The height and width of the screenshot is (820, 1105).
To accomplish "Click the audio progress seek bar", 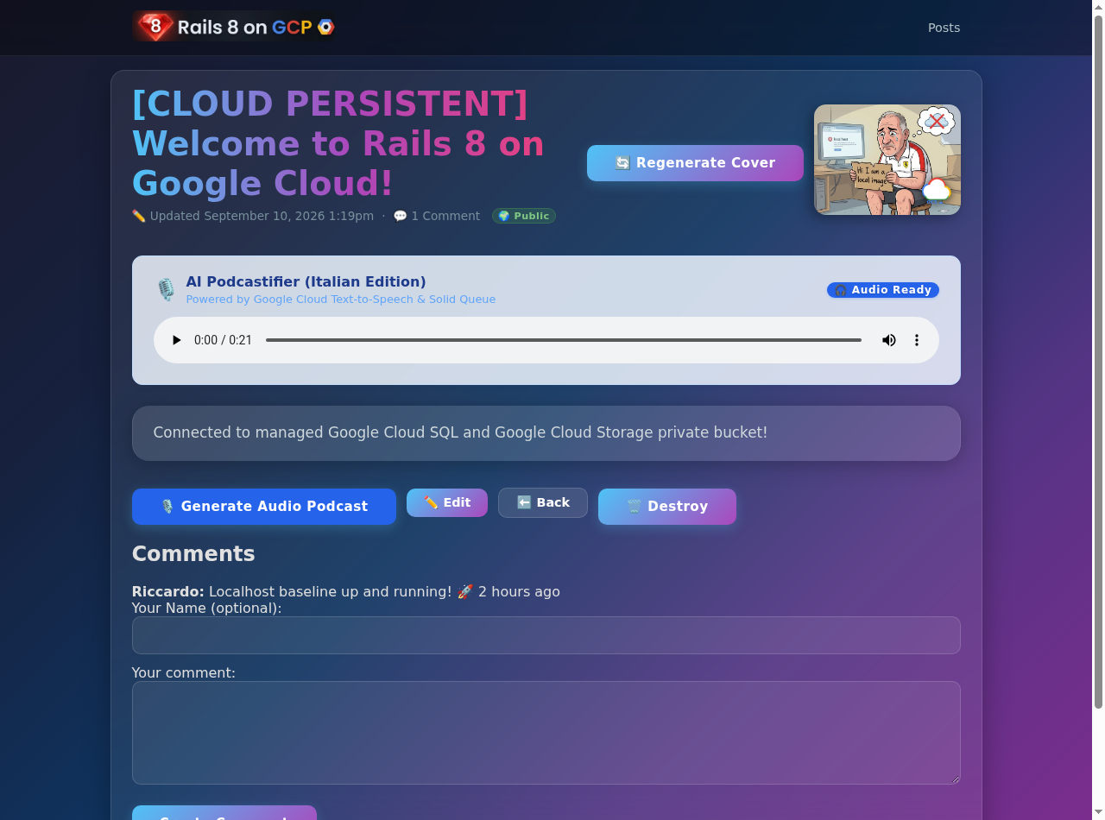I will click(x=563, y=340).
